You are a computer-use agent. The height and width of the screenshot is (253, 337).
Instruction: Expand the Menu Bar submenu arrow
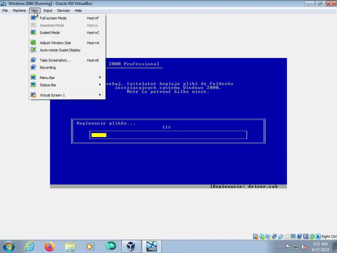pyautogui.click(x=100, y=77)
